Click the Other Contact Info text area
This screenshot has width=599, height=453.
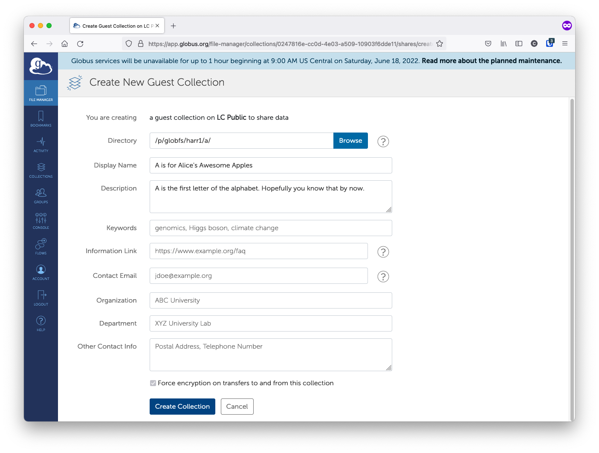pyautogui.click(x=271, y=355)
